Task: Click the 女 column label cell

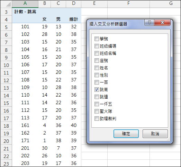Action: 45,19
